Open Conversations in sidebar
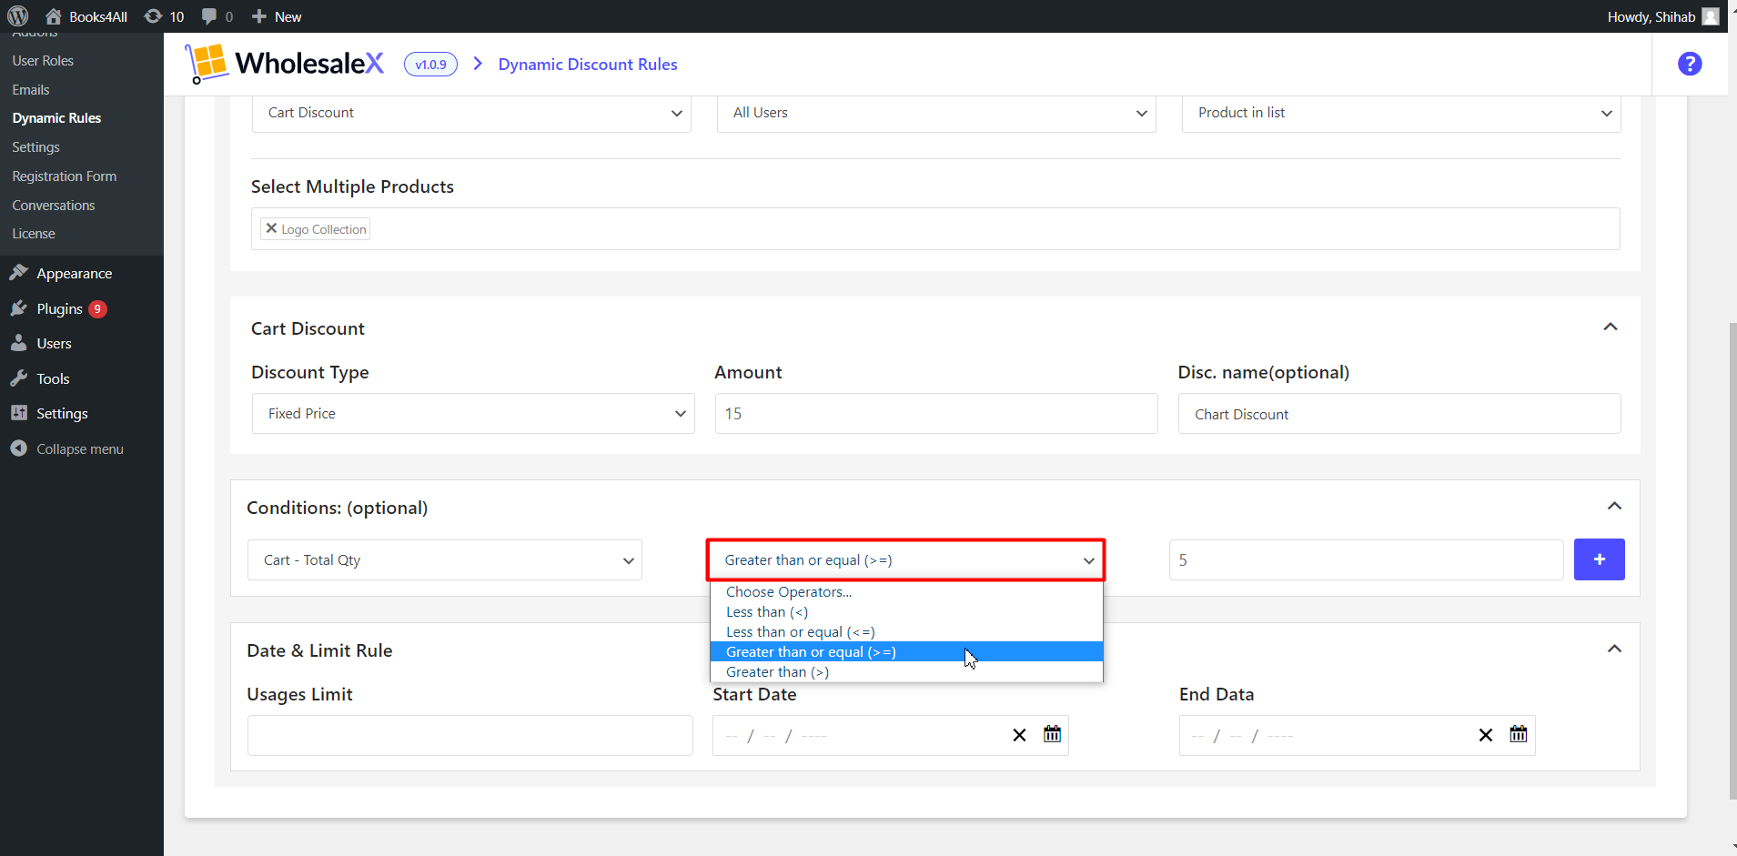The height and width of the screenshot is (856, 1737). coord(54,206)
